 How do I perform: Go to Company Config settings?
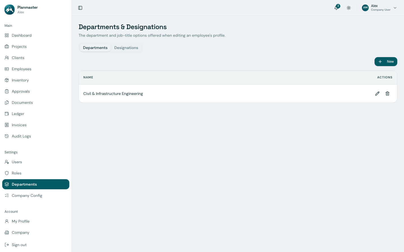(36, 195)
